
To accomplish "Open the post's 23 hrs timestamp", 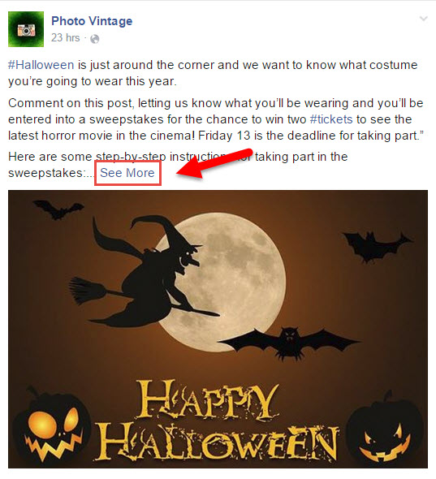I will tap(66, 38).
